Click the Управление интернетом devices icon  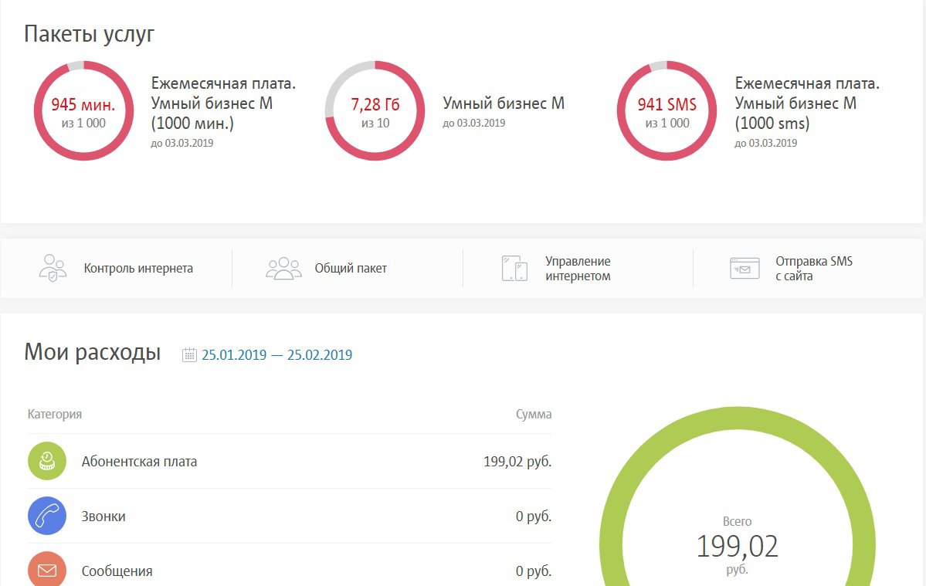[x=514, y=268]
